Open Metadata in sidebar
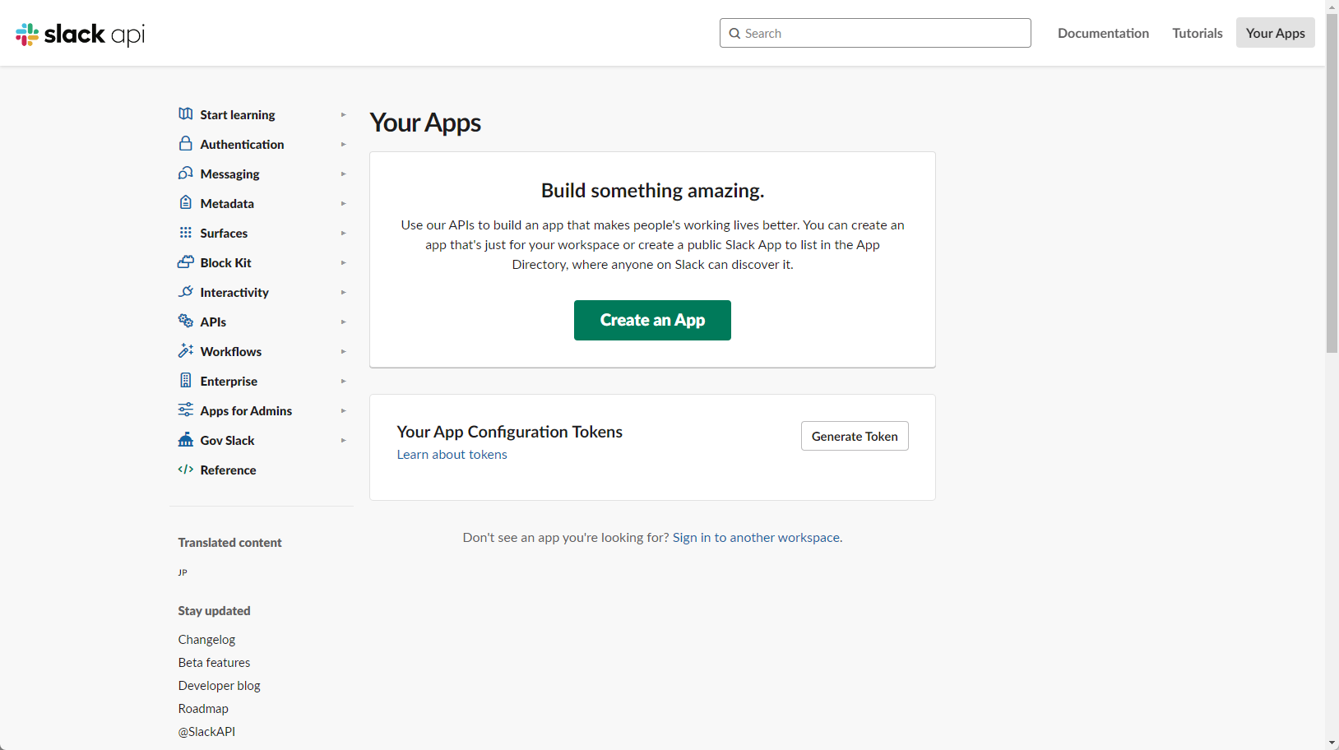This screenshot has height=750, width=1339. pyautogui.click(x=227, y=204)
